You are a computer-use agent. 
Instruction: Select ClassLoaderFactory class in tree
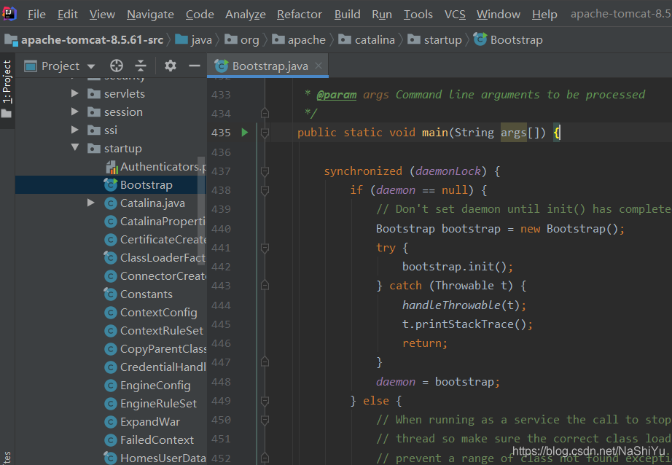pyautogui.click(x=155, y=257)
